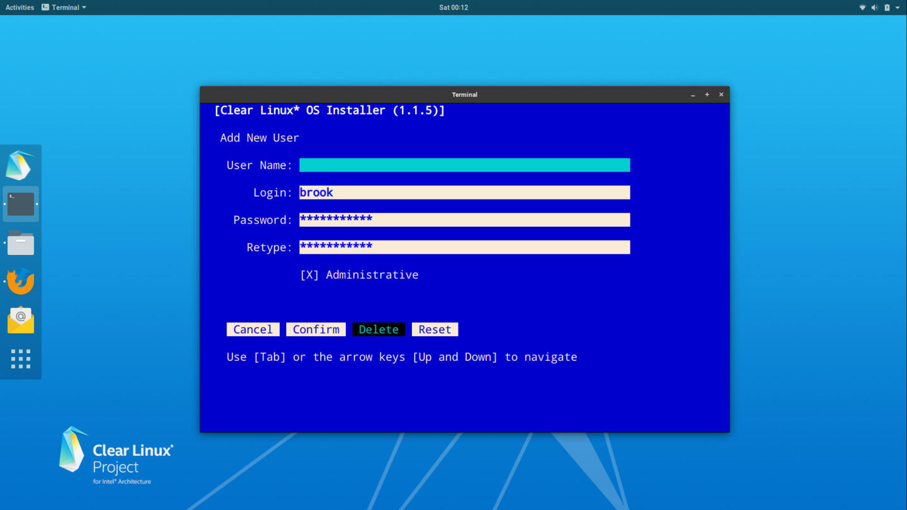Image resolution: width=907 pixels, height=510 pixels.
Task: Open the clock showing Sat 00:12
Action: (x=453, y=8)
